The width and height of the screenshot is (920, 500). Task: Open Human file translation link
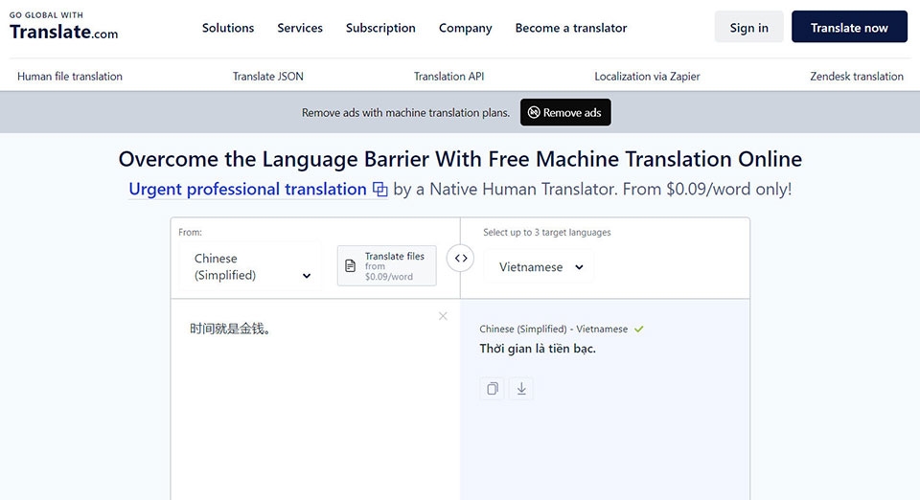70,77
